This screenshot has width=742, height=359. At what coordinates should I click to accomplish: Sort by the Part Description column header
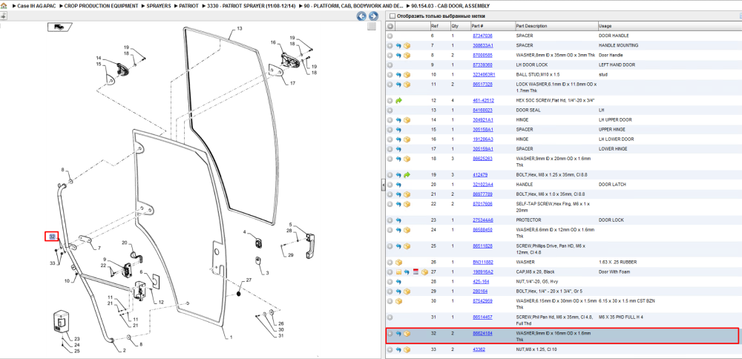556,26
